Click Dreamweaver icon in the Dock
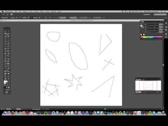Screen dimensions: 168x126 coord(46,113)
